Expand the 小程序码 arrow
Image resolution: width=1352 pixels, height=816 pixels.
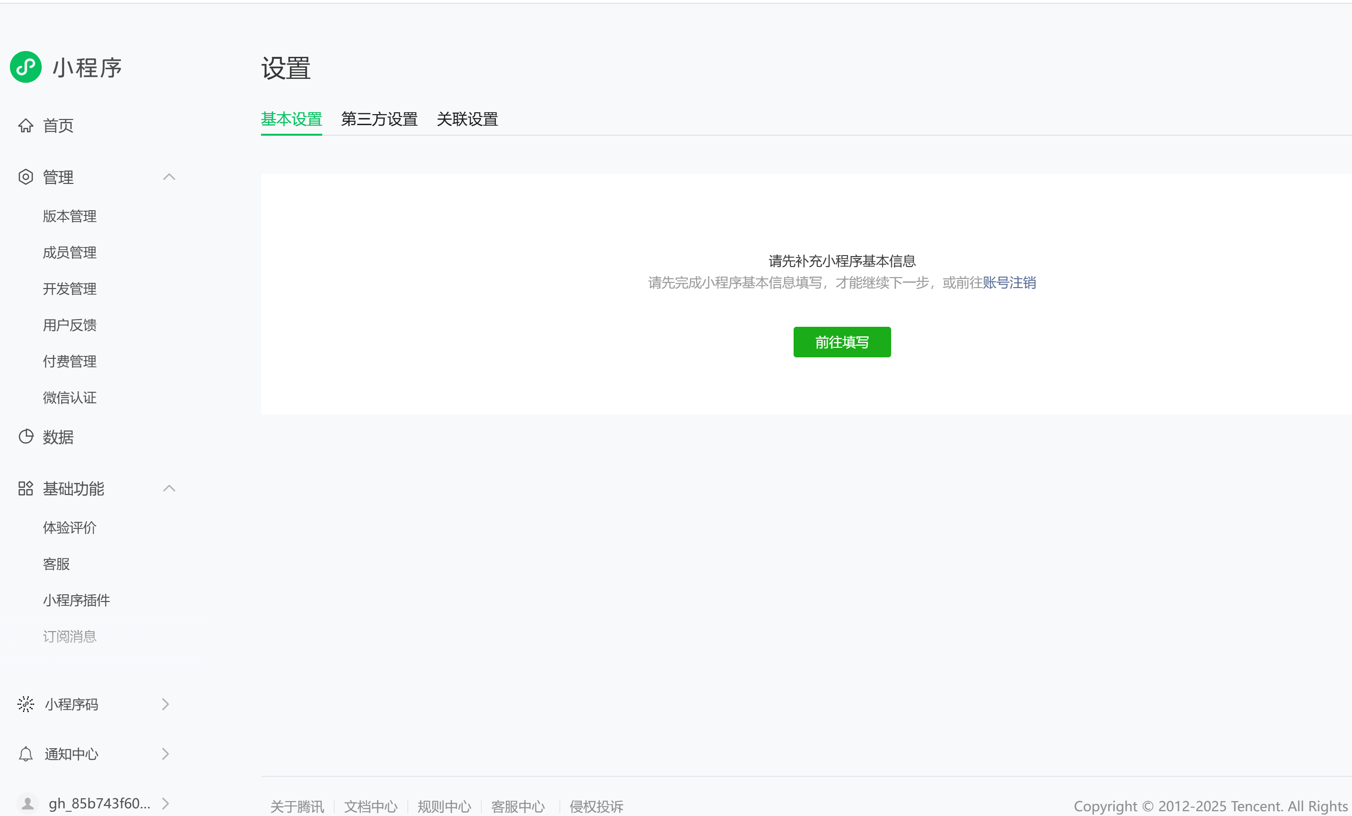pos(165,704)
